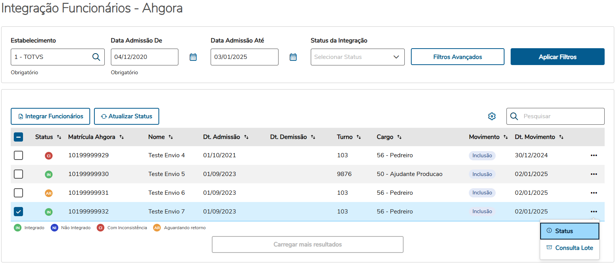
Task: Open three-dot menu for Teste Envio 6
Action: pyautogui.click(x=594, y=193)
